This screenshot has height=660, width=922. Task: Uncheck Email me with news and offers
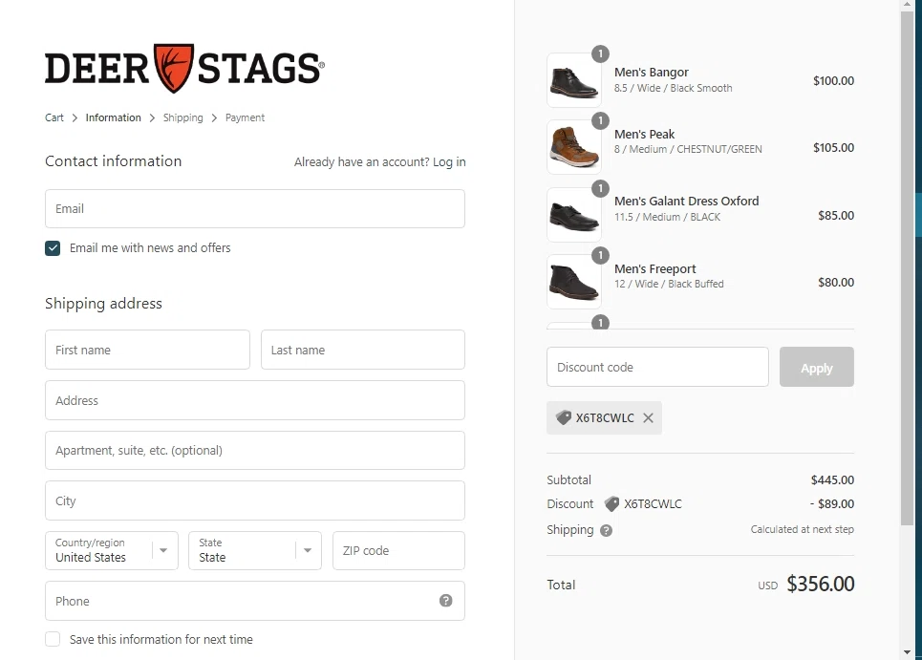point(53,248)
